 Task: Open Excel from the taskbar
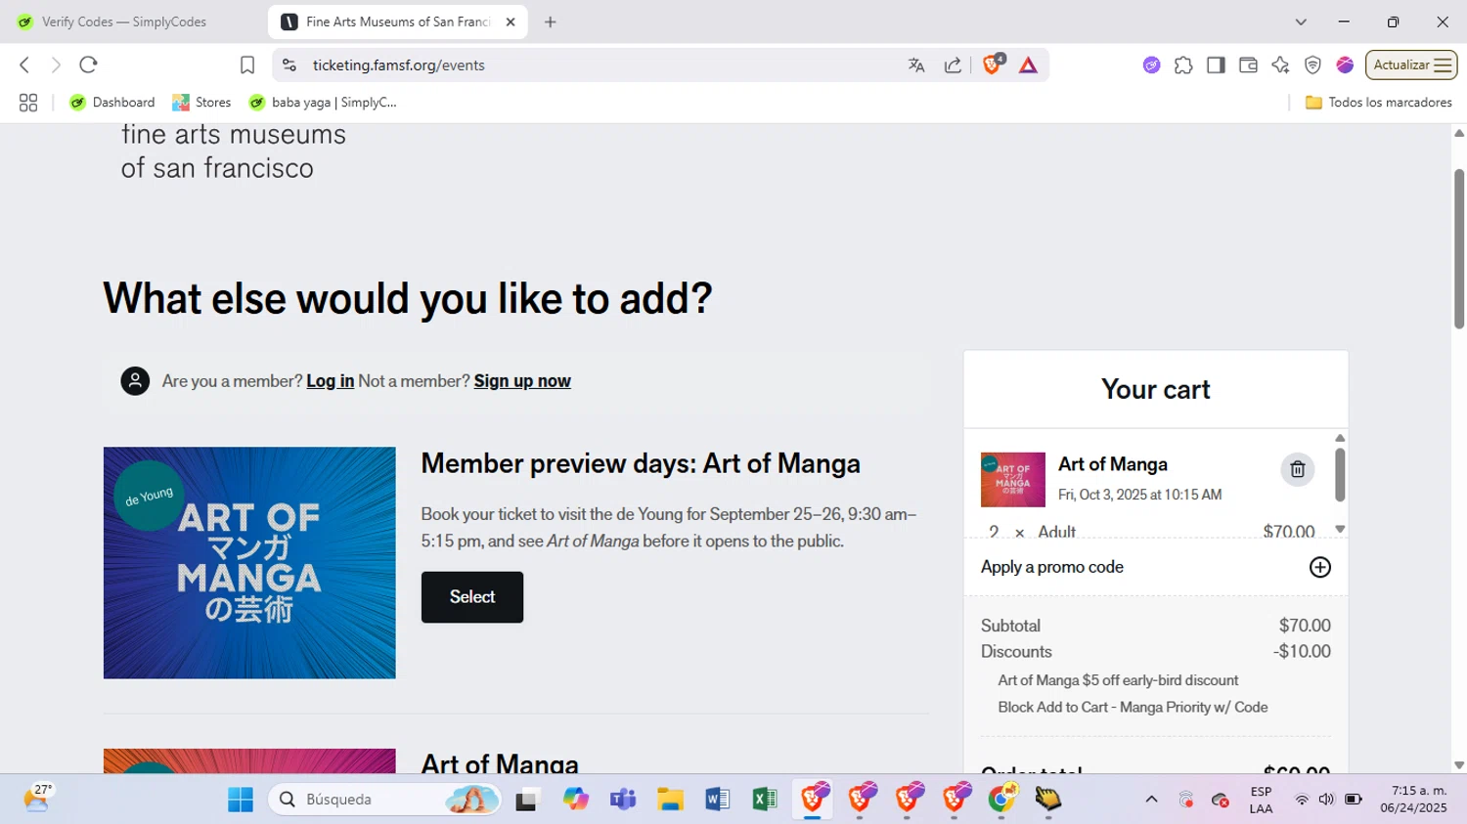(765, 800)
